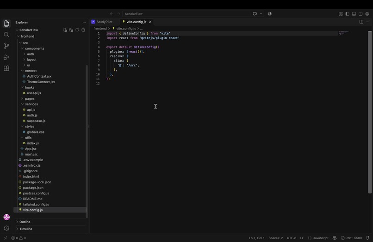The height and width of the screenshot is (242, 373).
Task: Open the remote window indicator in status bar
Action: click(x=6, y=238)
